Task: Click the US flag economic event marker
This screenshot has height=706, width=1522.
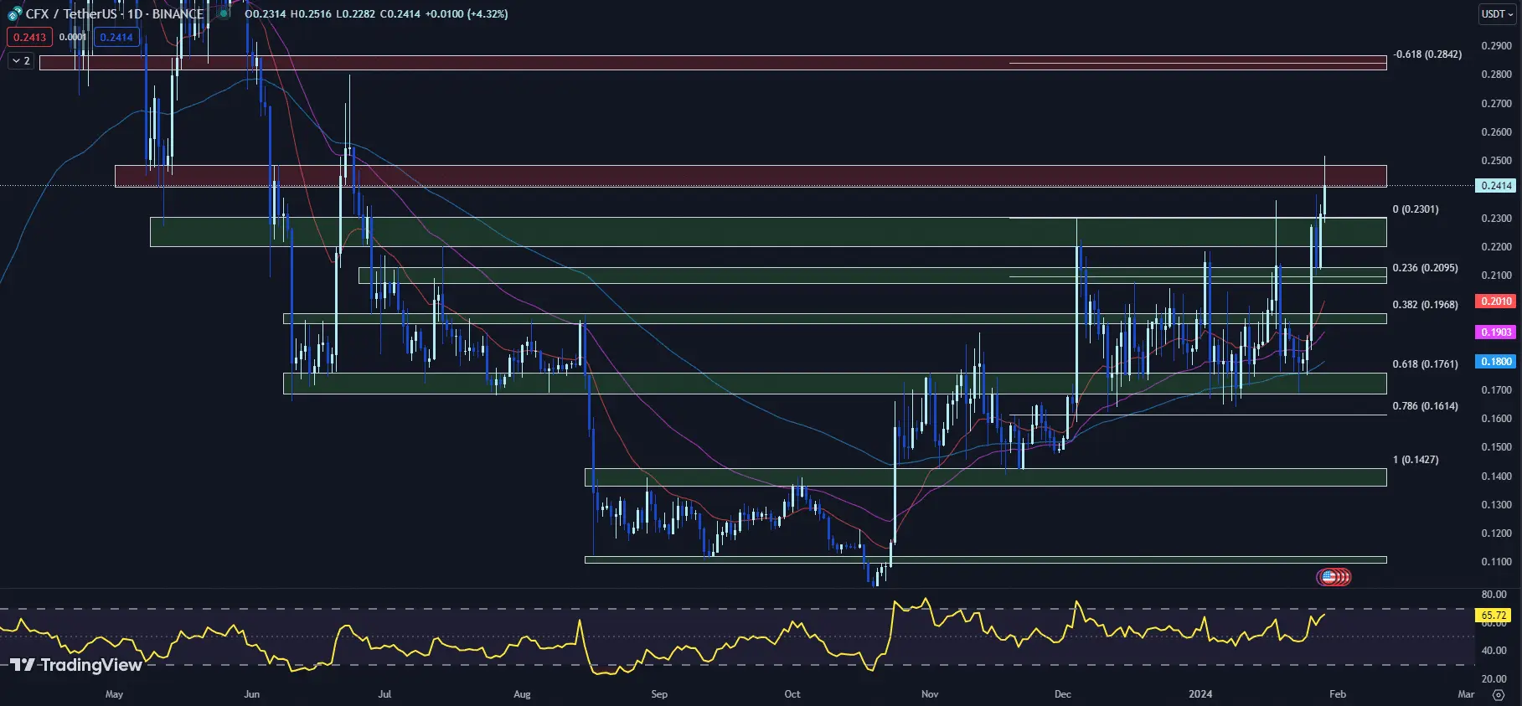Action: (1329, 576)
